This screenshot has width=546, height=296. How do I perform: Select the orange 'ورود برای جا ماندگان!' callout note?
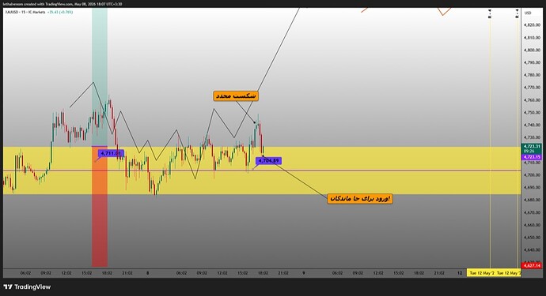(x=360, y=199)
